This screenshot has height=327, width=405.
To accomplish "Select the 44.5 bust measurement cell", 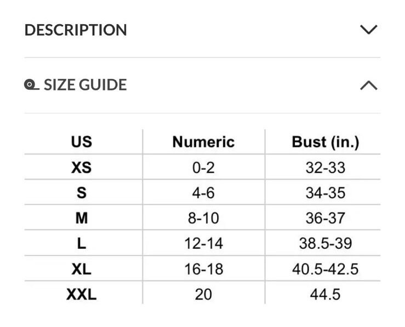I will pyautogui.click(x=325, y=294).
